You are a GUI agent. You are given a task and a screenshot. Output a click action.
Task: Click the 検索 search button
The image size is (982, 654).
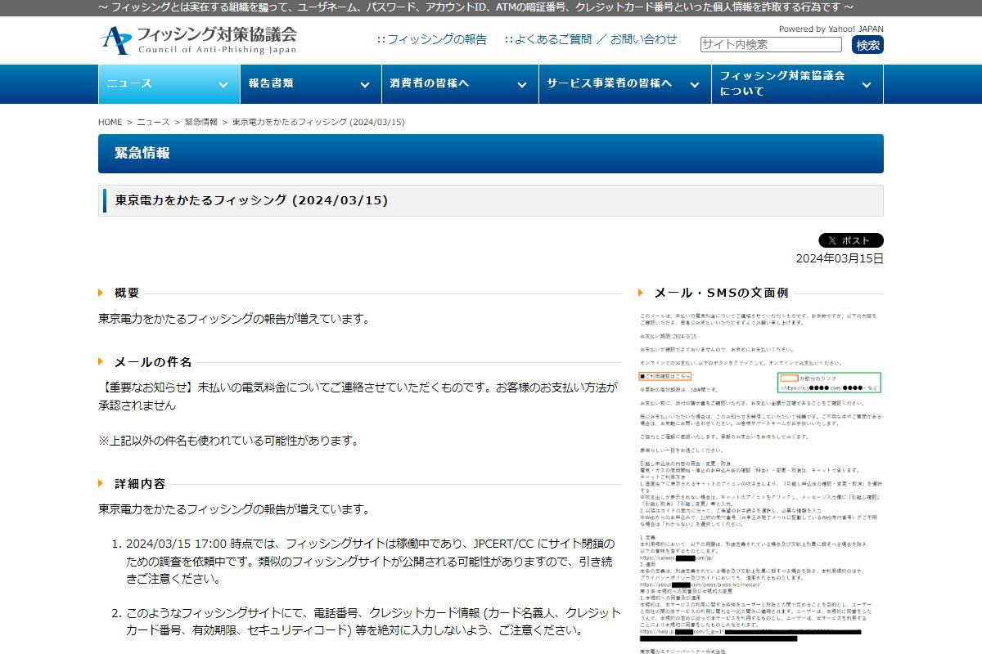(x=867, y=44)
